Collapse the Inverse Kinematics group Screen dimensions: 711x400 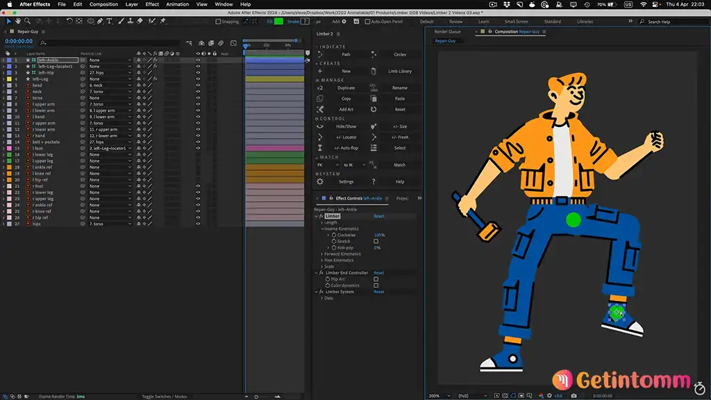click(322, 229)
